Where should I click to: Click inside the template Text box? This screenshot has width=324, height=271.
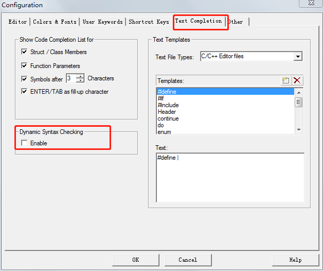pos(230,178)
